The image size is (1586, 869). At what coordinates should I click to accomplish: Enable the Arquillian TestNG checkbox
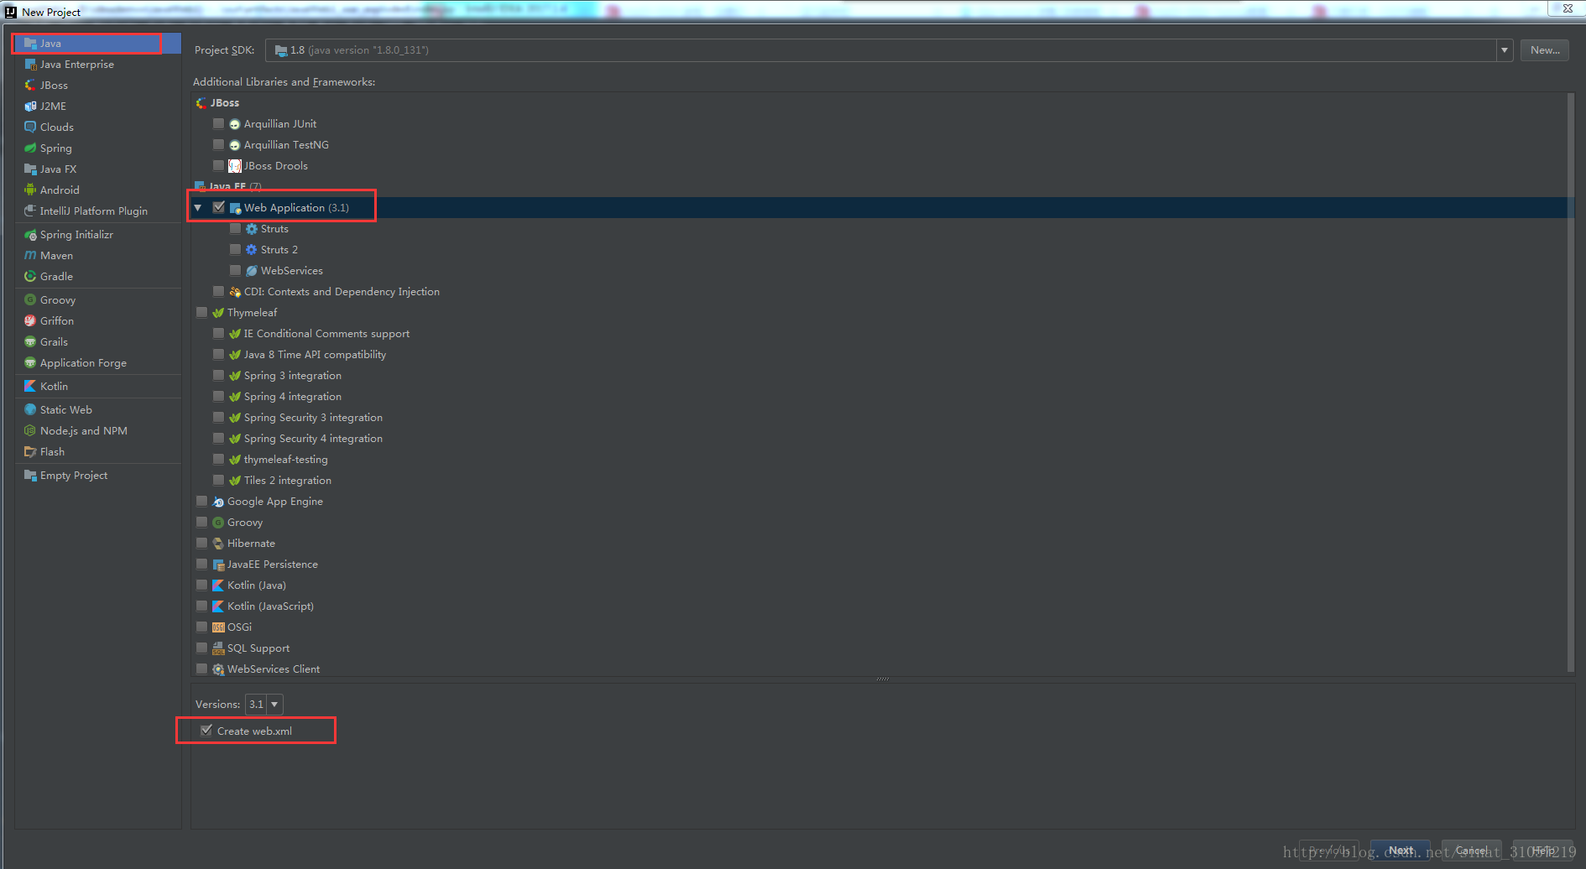coord(218,144)
